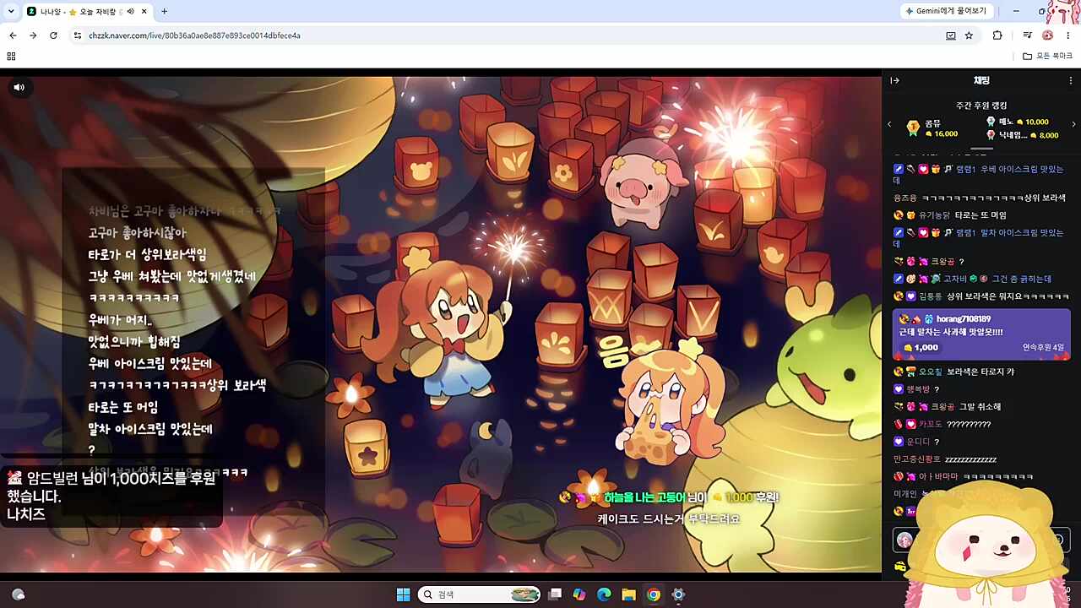Image resolution: width=1081 pixels, height=608 pixels.
Task: Collapse the chat panel with arrow icon
Action: [x=895, y=80]
